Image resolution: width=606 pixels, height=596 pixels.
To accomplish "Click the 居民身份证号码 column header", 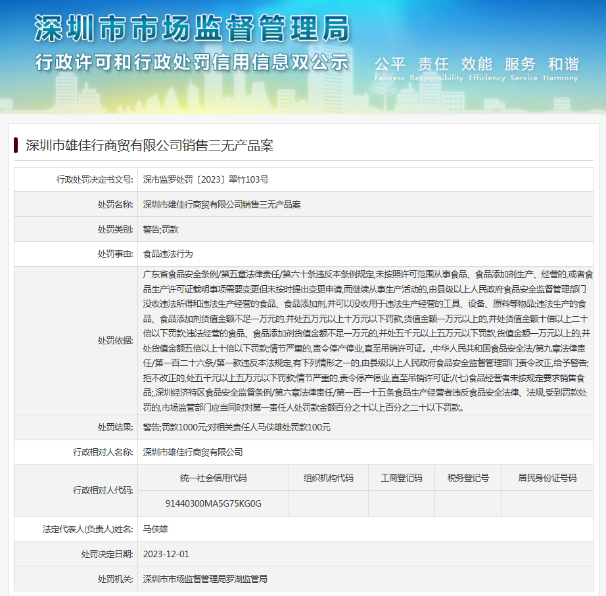I will pos(548,478).
